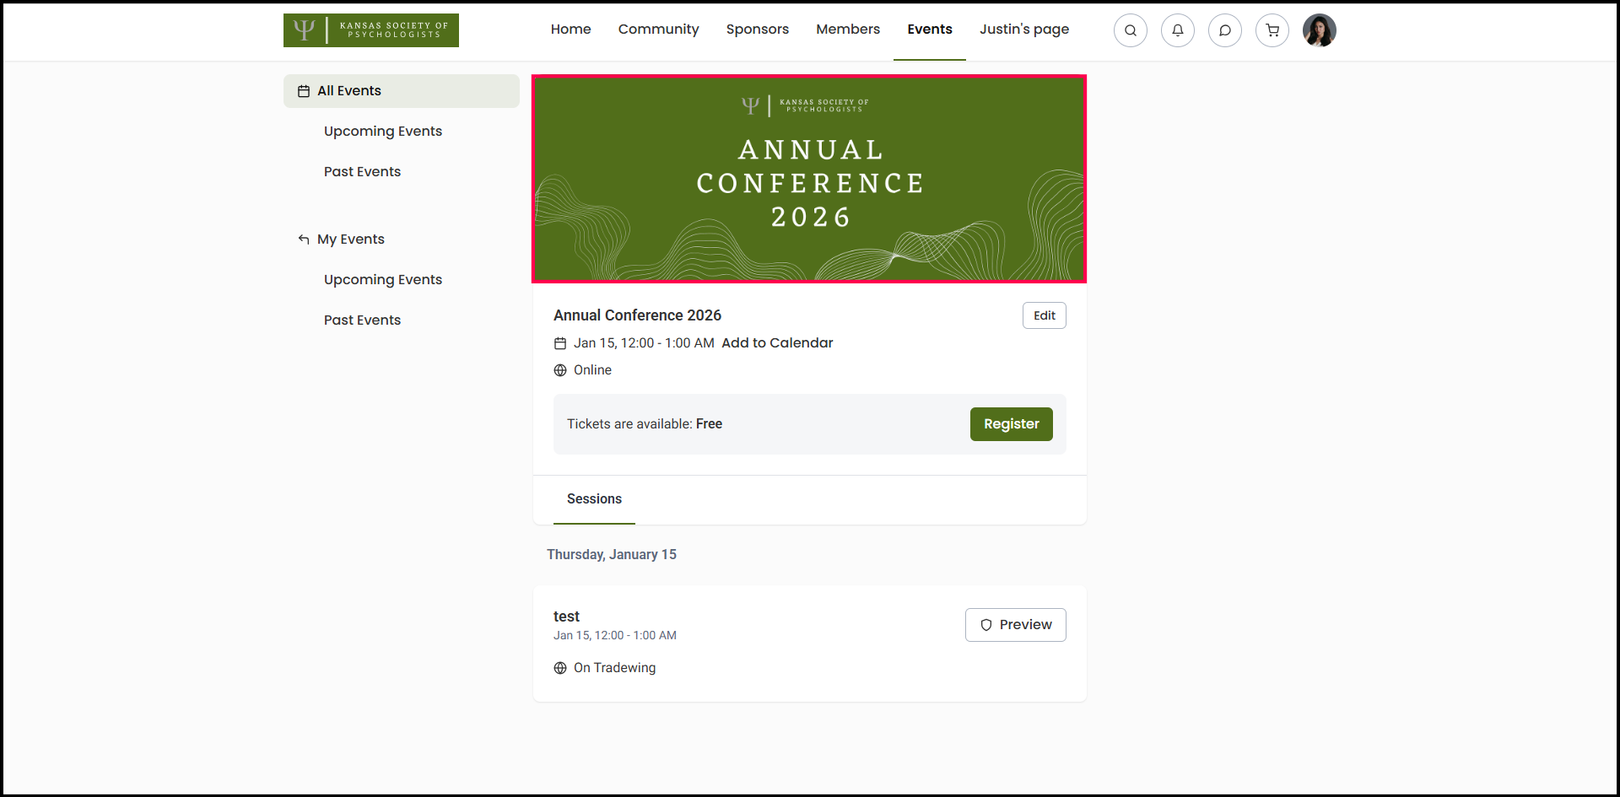The width and height of the screenshot is (1620, 797).
Task: Click the calendar icon beside event date
Action: pyautogui.click(x=560, y=343)
